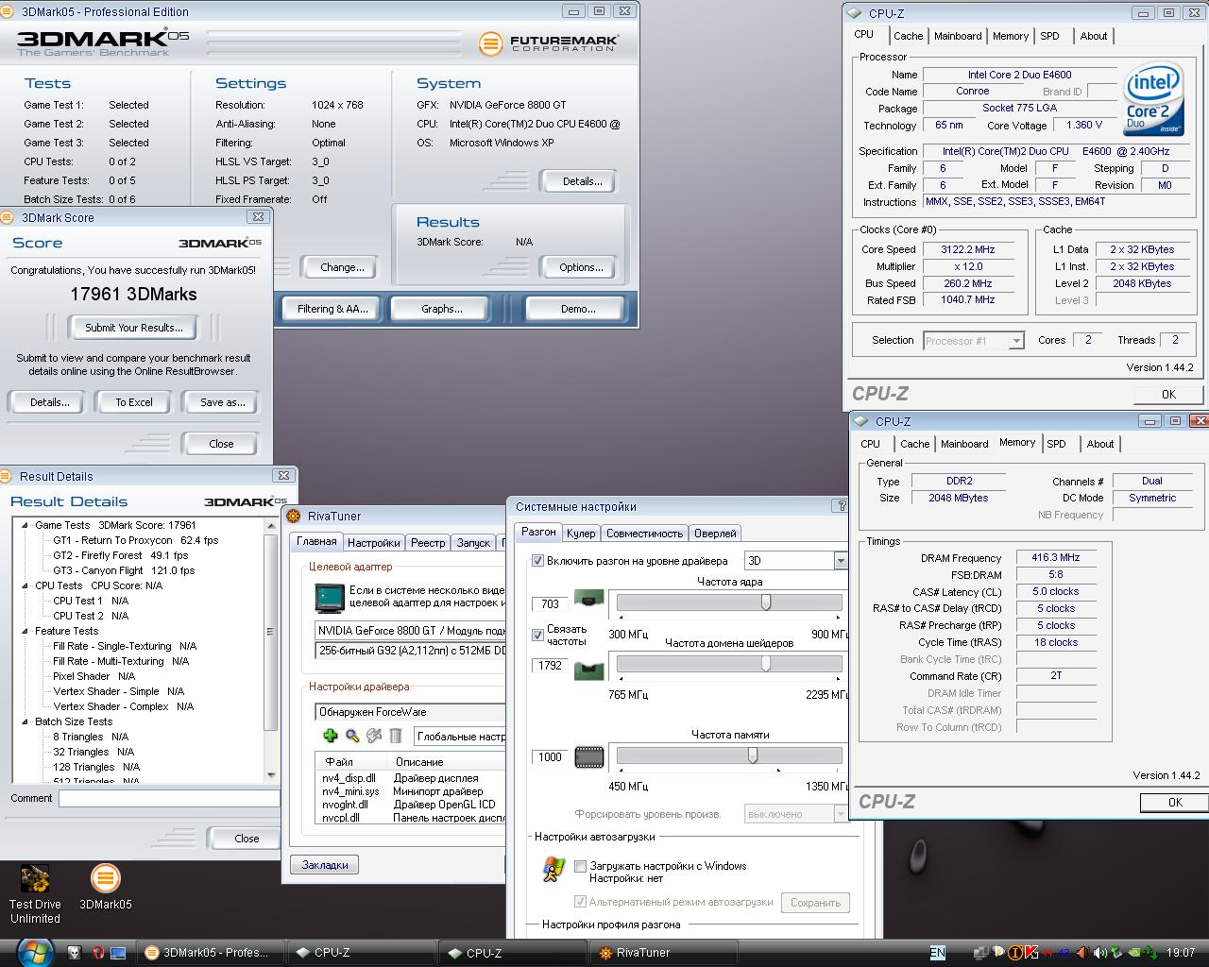Click the core clock chip icon
Image resolution: width=1209 pixels, height=967 pixels.
point(588,601)
